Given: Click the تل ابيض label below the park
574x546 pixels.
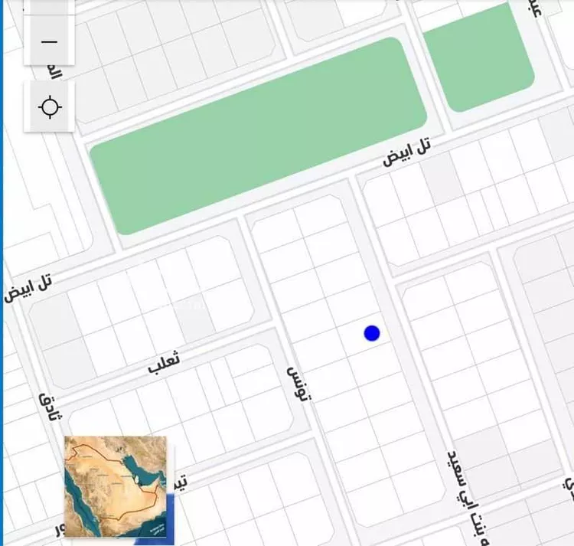Looking at the screenshot, I should (x=406, y=152).
